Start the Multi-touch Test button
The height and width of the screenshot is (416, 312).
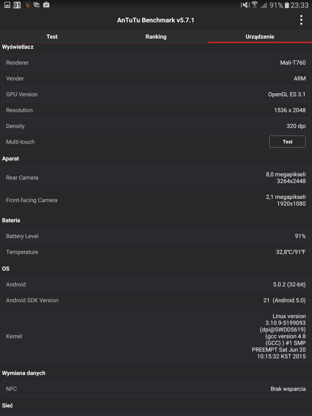[x=287, y=142]
